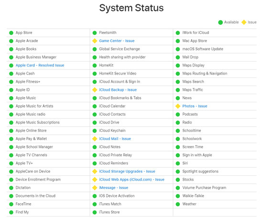Screen dimensions: 263x218
Task: Open the iCloud Mail Issue link
Action: [115, 139]
